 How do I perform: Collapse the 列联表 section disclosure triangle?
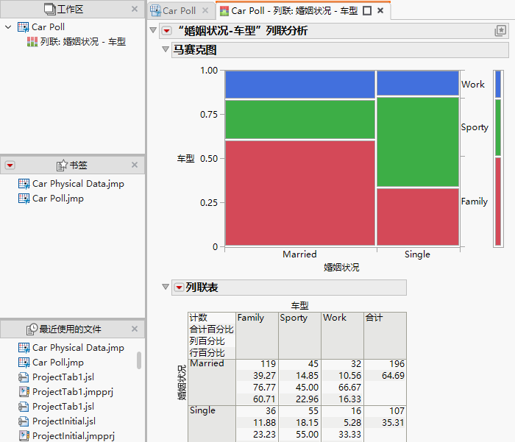(x=166, y=287)
